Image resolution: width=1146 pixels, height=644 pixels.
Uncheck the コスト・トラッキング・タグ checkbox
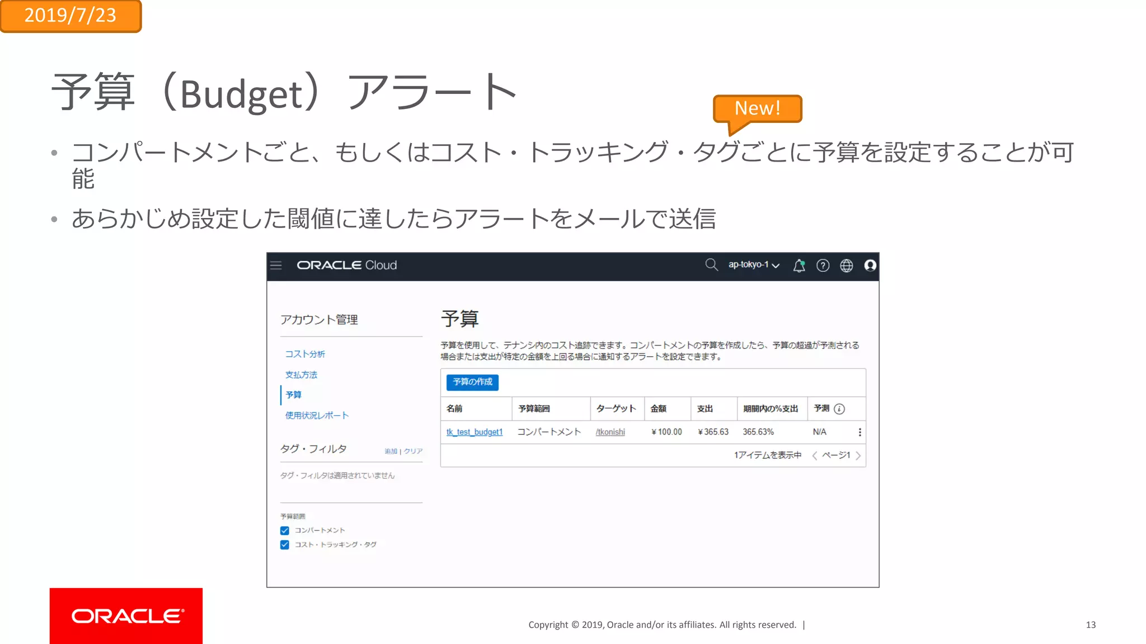click(x=285, y=544)
